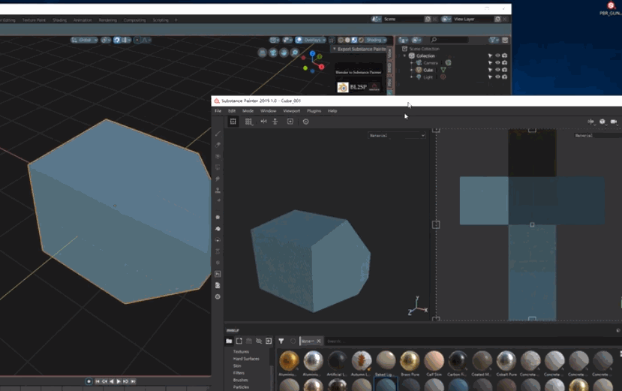Select the Paint brush tool in Substance Painter

218,134
